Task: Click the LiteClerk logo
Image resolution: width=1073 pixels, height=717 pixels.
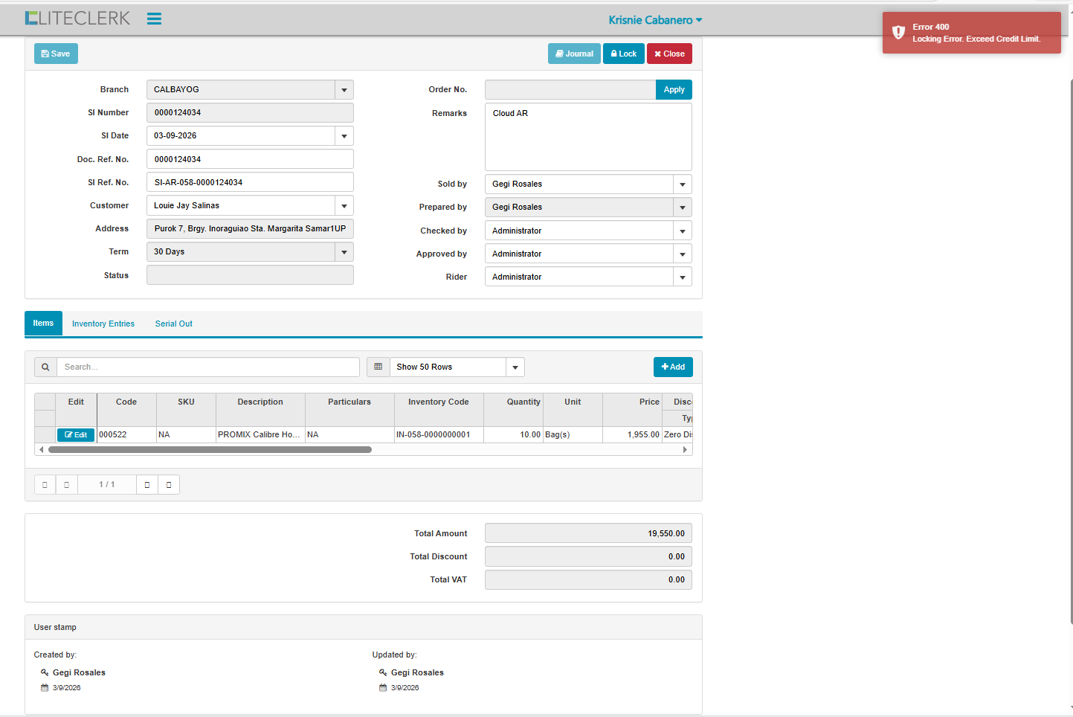Action: click(x=77, y=19)
